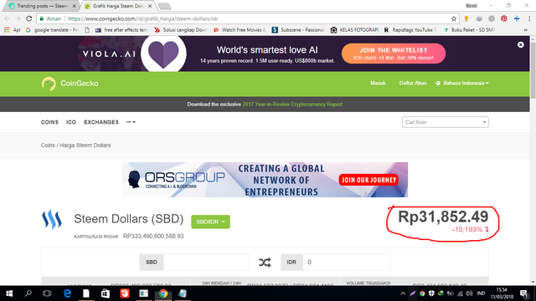The height and width of the screenshot is (301, 536).
Task: Open the EXCHANGES menu
Action: [x=101, y=122]
